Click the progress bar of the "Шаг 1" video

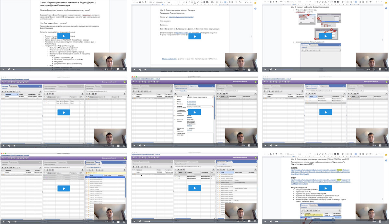point(189,69)
